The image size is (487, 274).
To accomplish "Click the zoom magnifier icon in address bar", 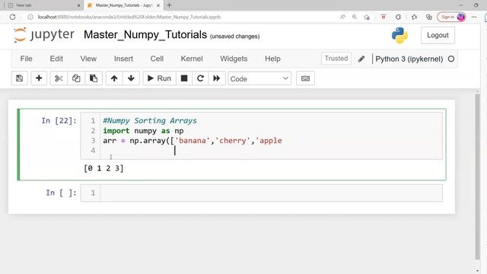I will (x=355, y=17).
